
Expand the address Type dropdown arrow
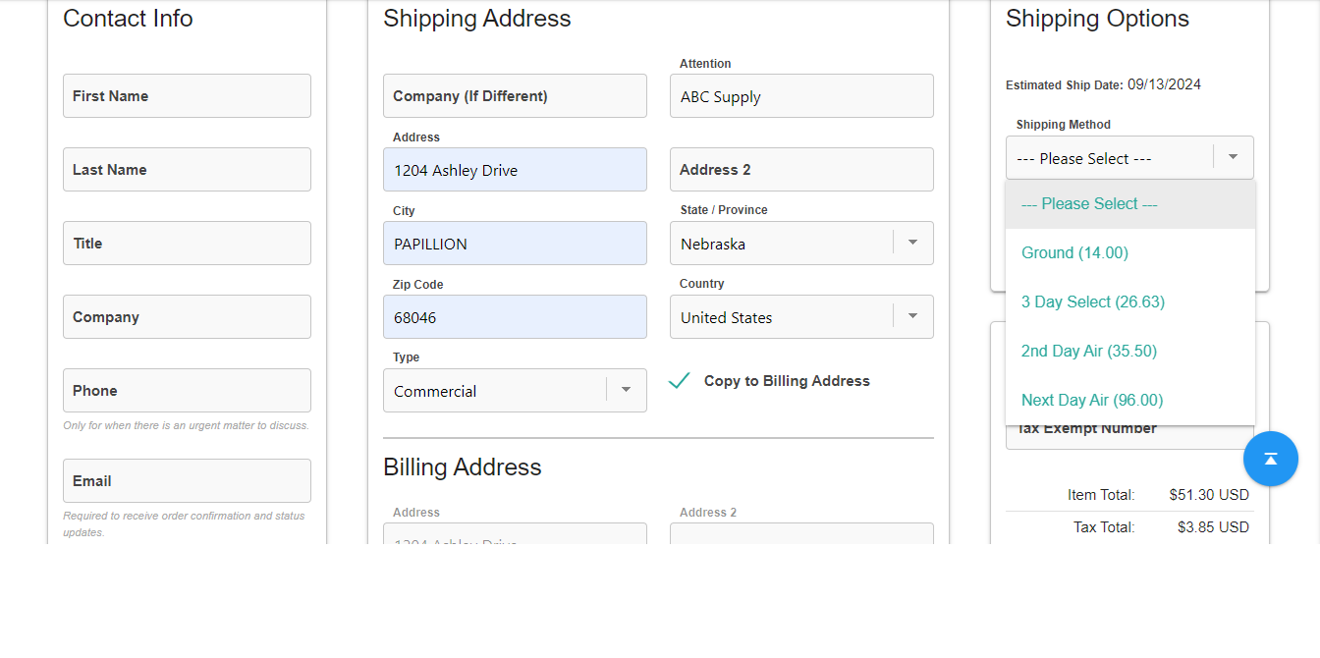(x=626, y=390)
